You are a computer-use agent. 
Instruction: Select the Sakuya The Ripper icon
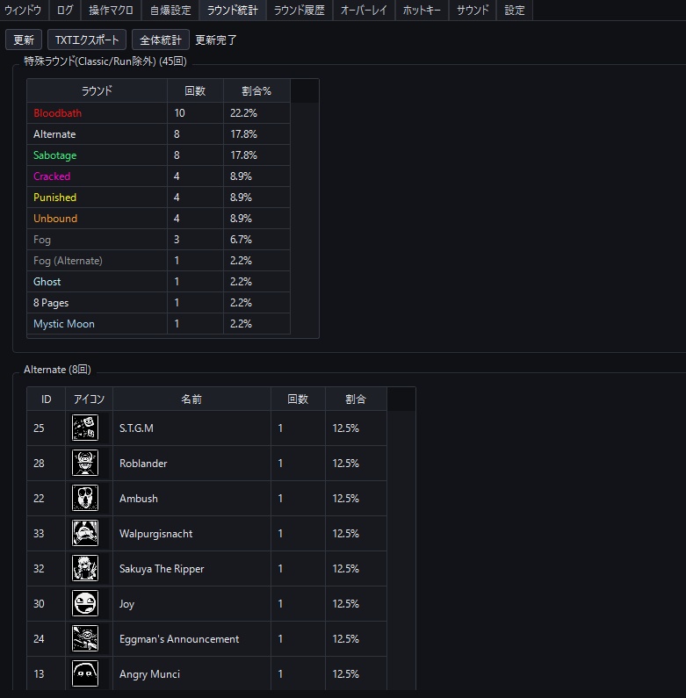(85, 568)
